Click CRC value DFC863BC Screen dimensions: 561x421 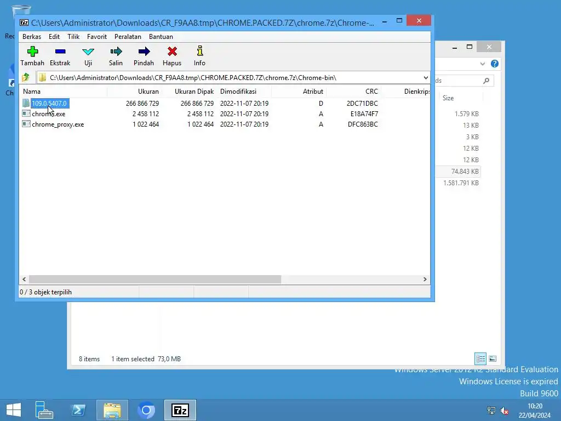(x=363, y=124)
